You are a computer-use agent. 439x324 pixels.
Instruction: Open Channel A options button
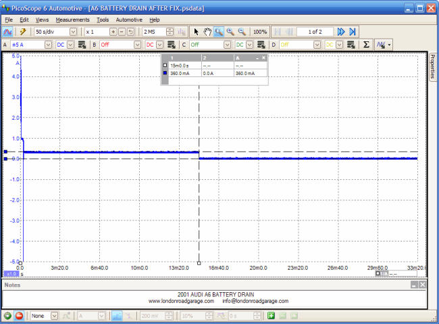coord(82,45)
